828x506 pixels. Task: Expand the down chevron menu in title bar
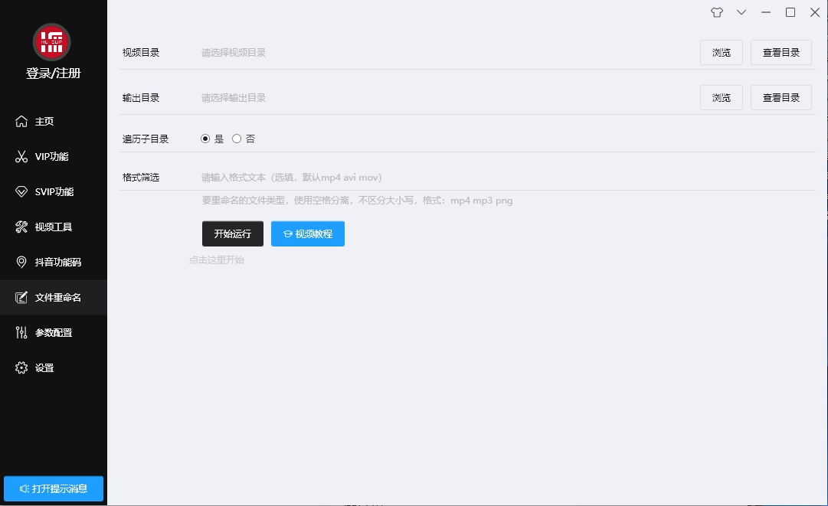coord(741,12)
